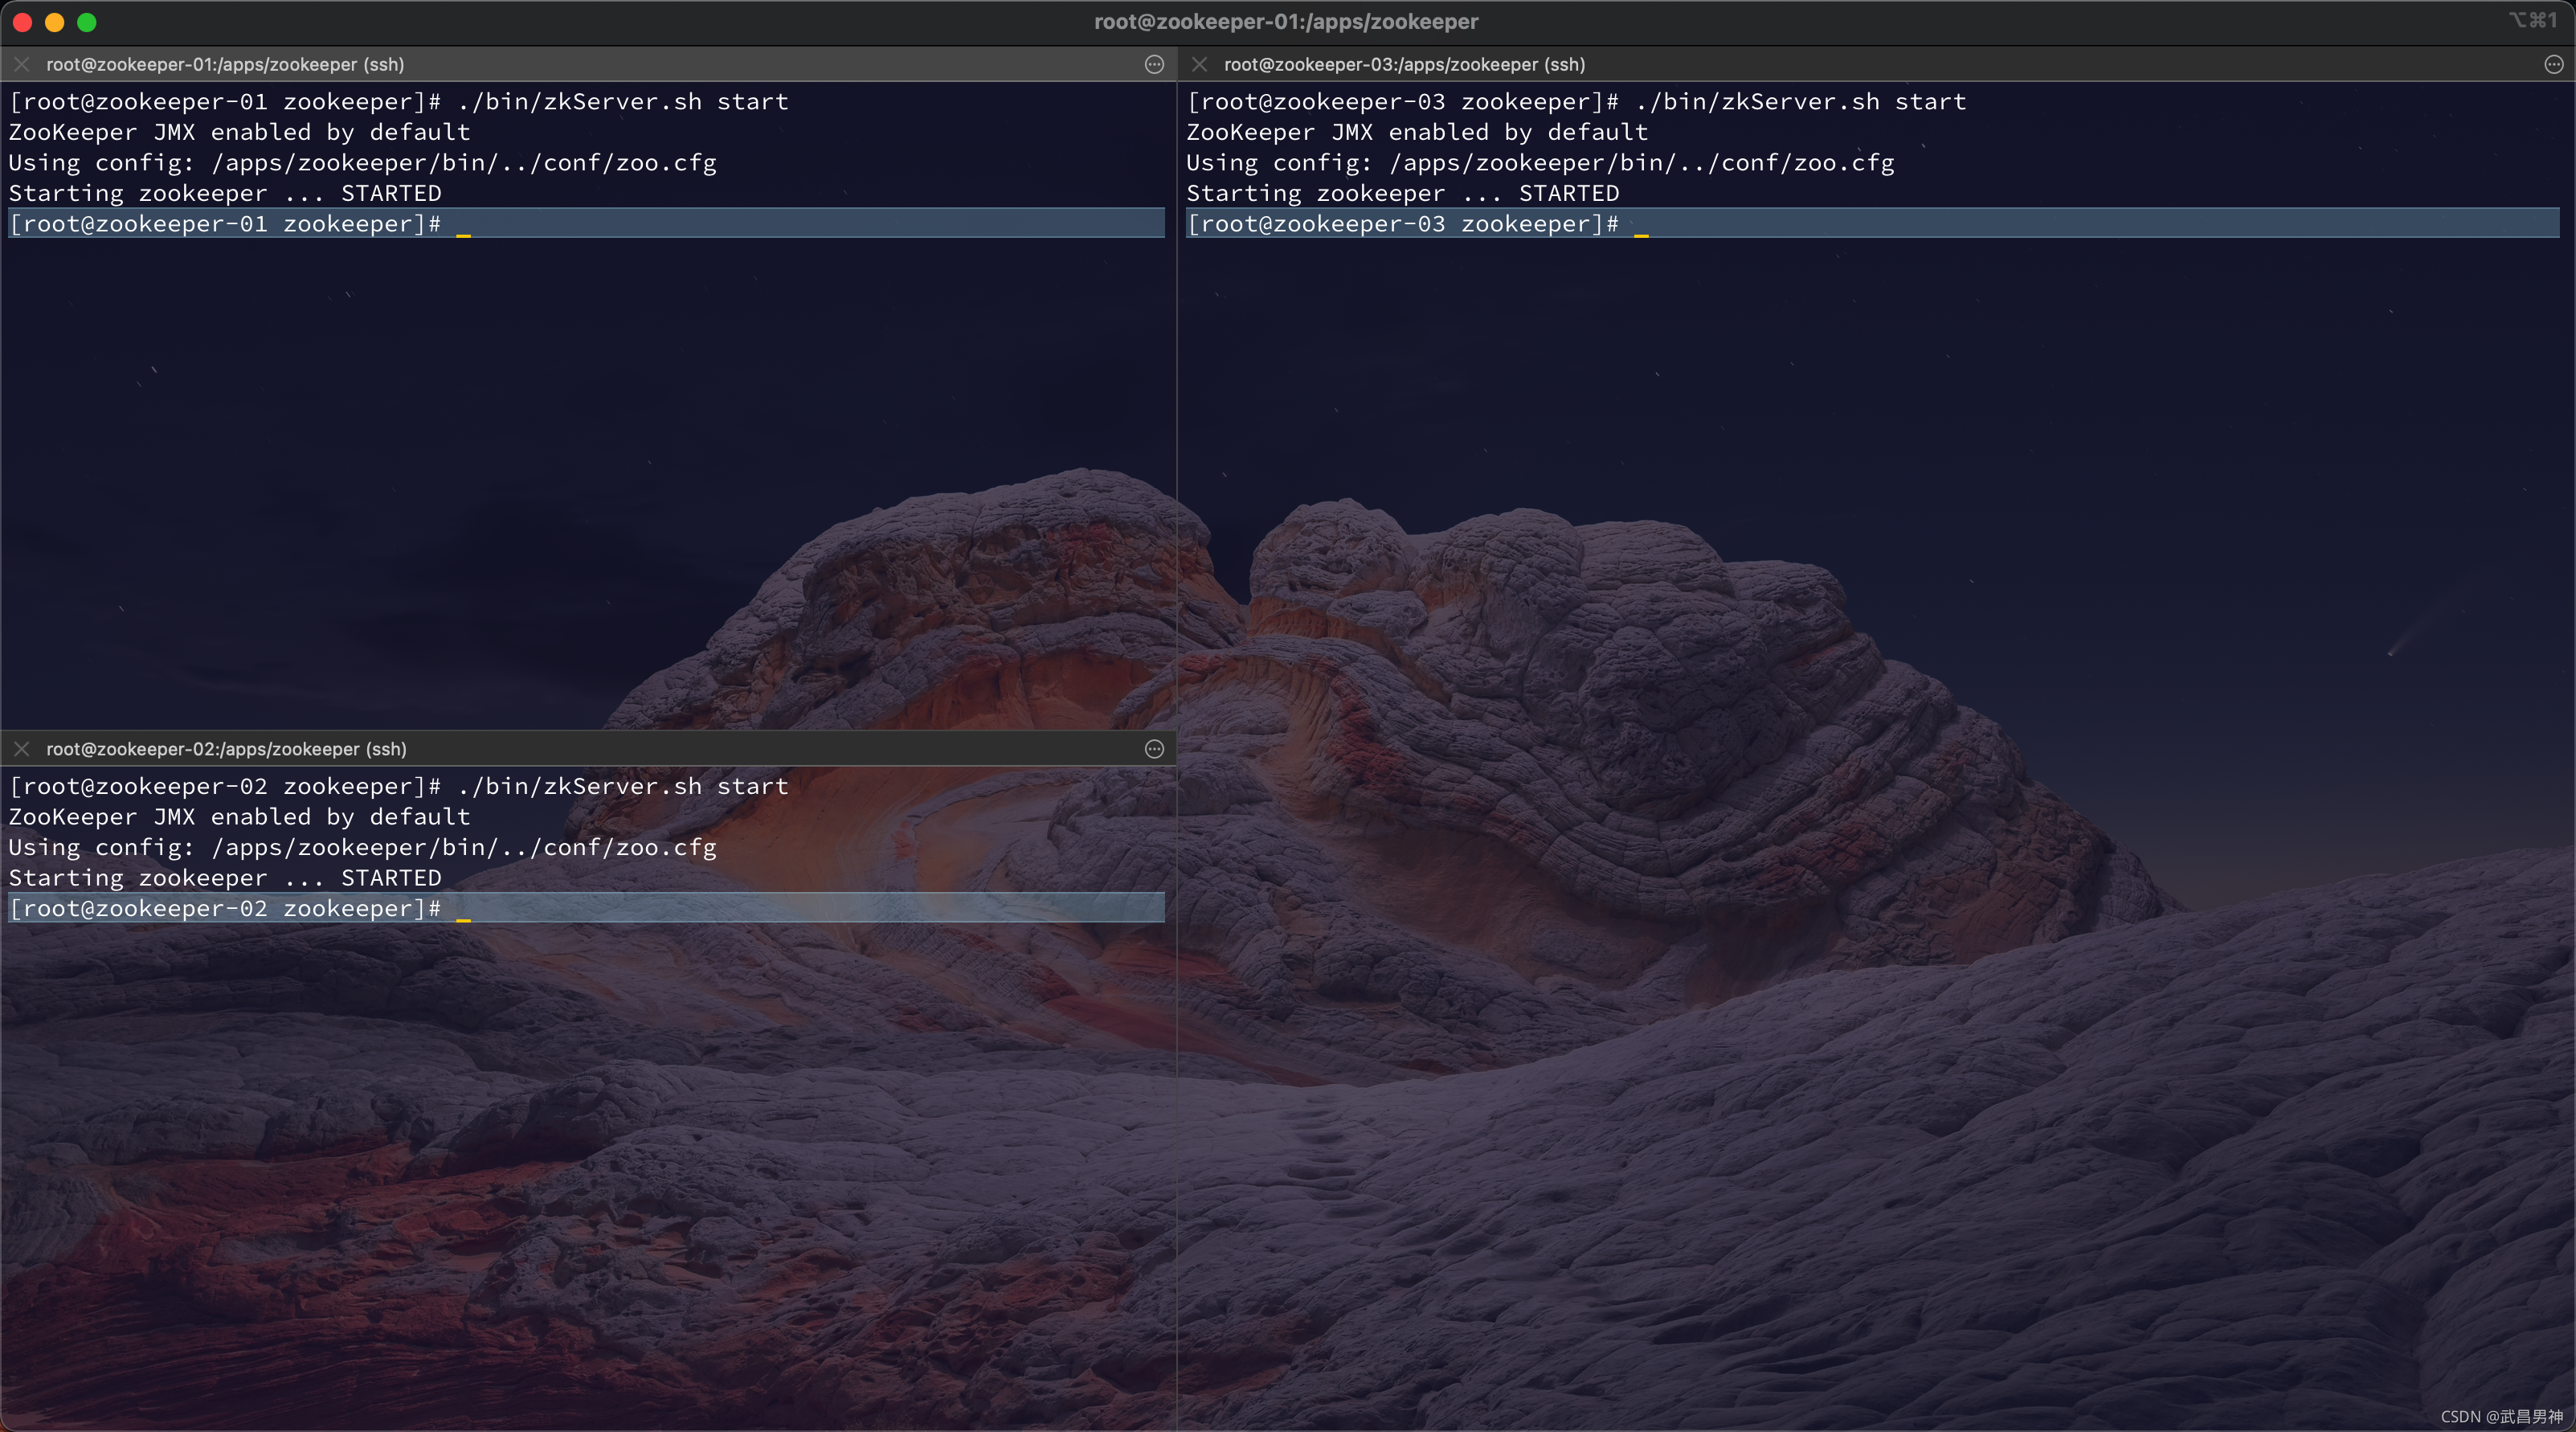This screenshot has width=2576, height=1432.
Task: Close the zookeeper-03 terminal pane
Action: click(1199, 64)
